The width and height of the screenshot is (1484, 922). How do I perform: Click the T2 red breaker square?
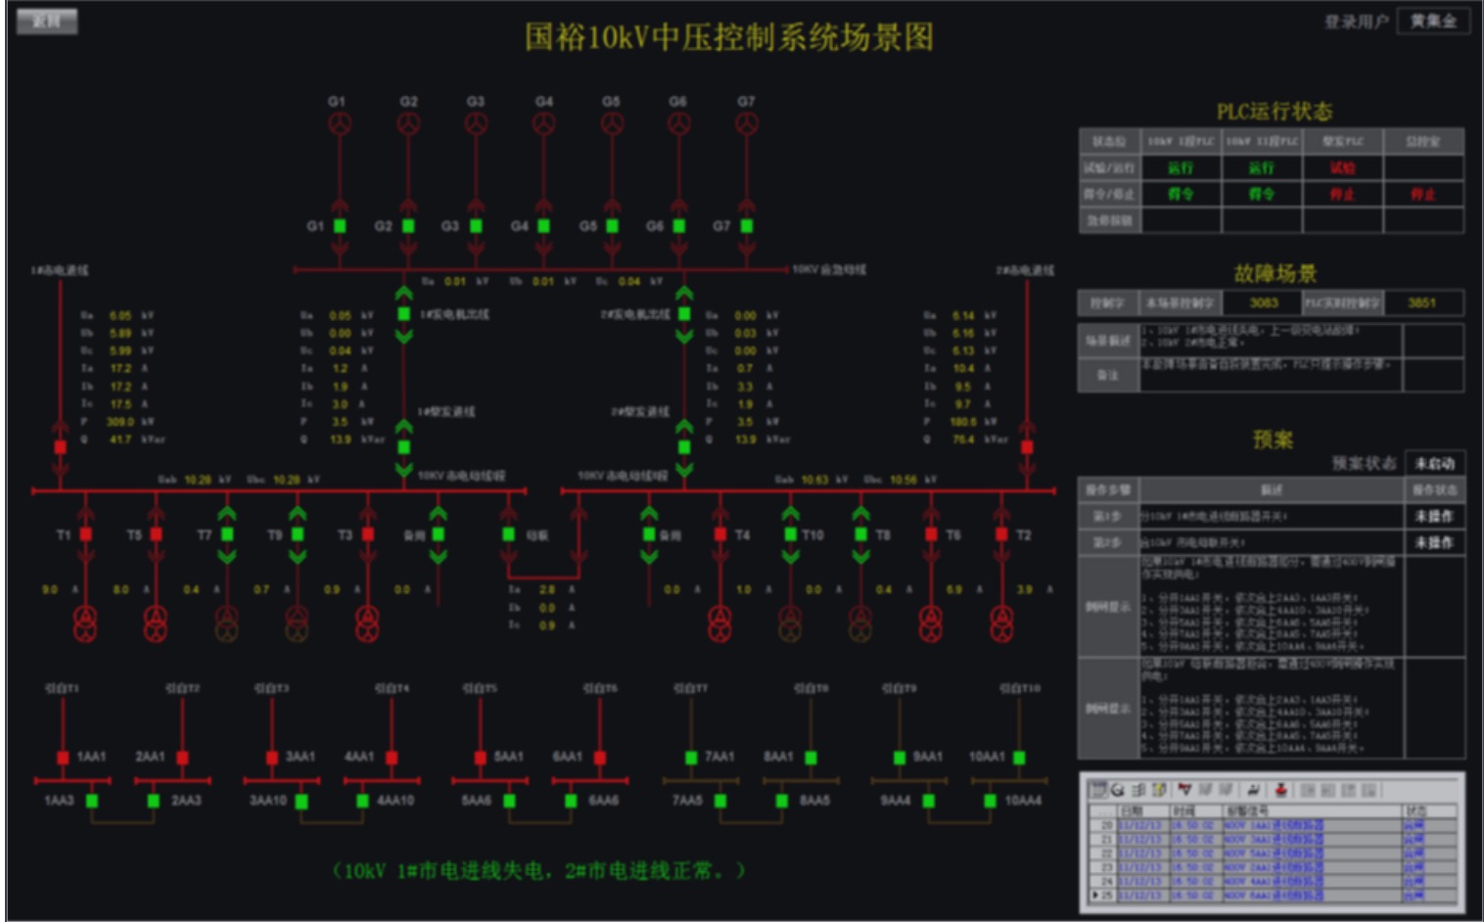pyautogui.click(x=1001, y=534)
